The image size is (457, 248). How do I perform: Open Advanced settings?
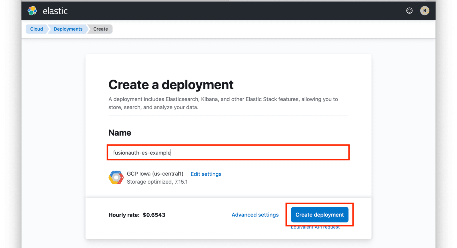tap(255, 215)
